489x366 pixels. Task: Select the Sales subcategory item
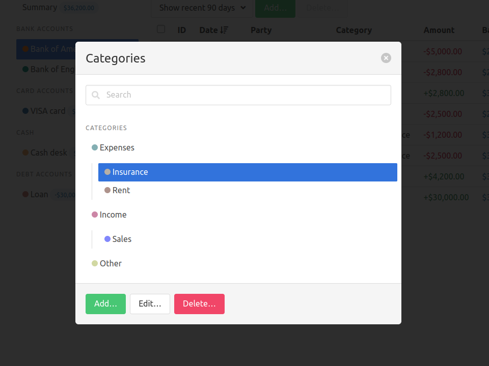tap(122, 239)
